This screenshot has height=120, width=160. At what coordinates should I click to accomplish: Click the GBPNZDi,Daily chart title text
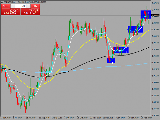coord(10,2)
